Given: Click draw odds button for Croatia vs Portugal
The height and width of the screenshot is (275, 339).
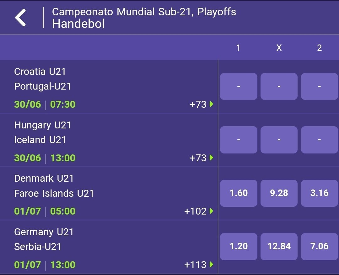Looking at the screenshot, I should click(x=279, y=86).
